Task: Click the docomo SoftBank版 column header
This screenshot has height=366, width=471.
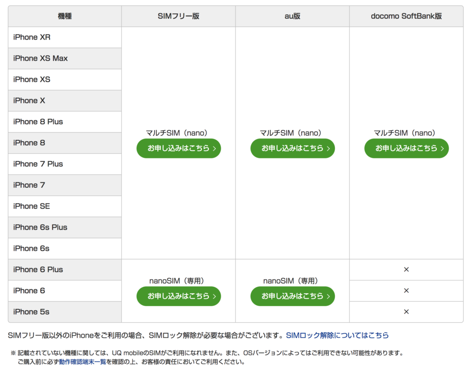Action: (407, 16)
